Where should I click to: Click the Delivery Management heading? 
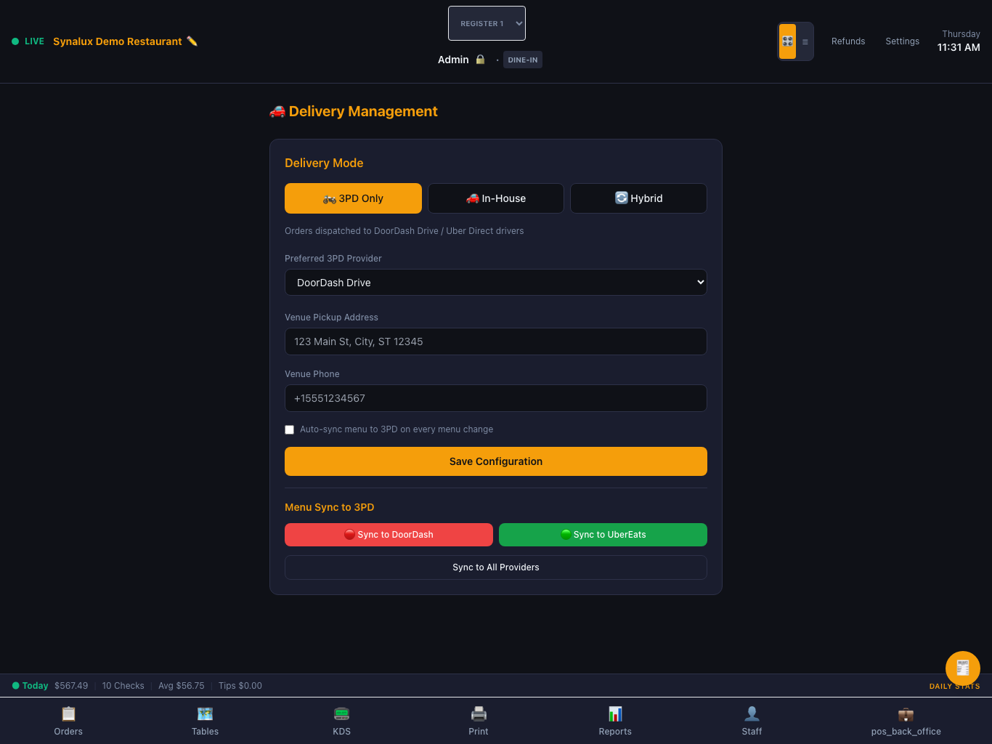click(354, 111)
